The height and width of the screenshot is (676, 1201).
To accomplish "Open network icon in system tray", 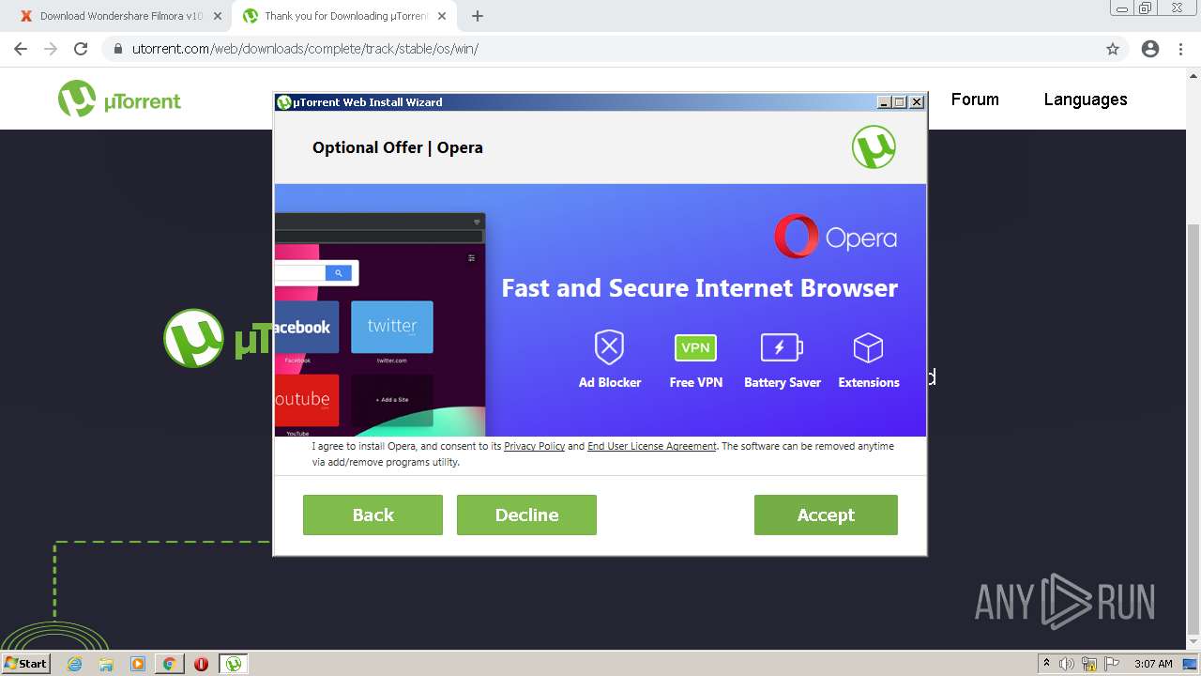I will (1089, 664).
